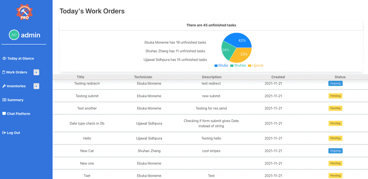Select the New Cat work order row
368x179 pixels.
[184, 151]
